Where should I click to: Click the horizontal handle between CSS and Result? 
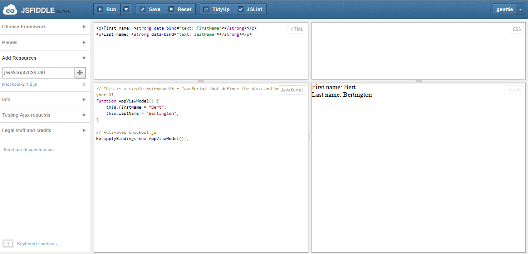[x=419, y=81]
